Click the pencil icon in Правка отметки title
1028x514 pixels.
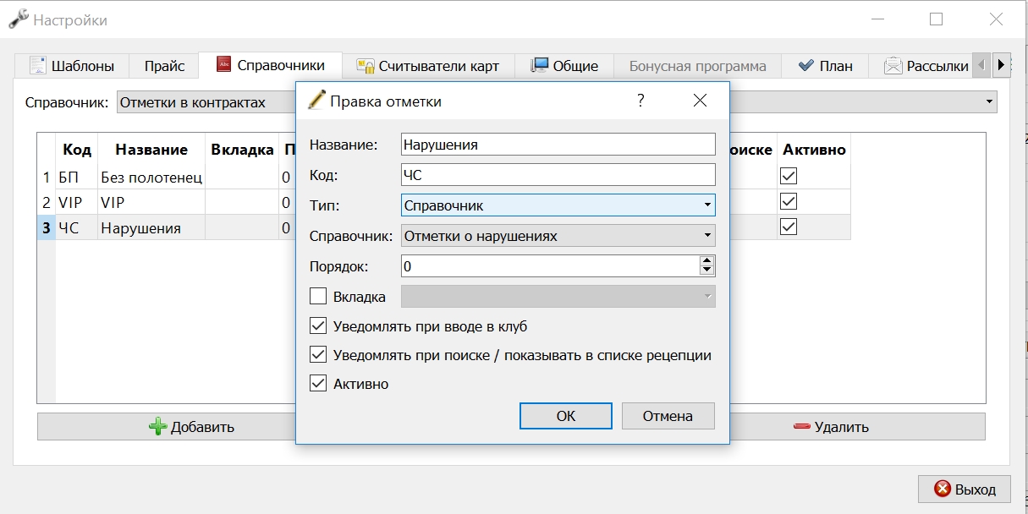(x=316, y=101)
